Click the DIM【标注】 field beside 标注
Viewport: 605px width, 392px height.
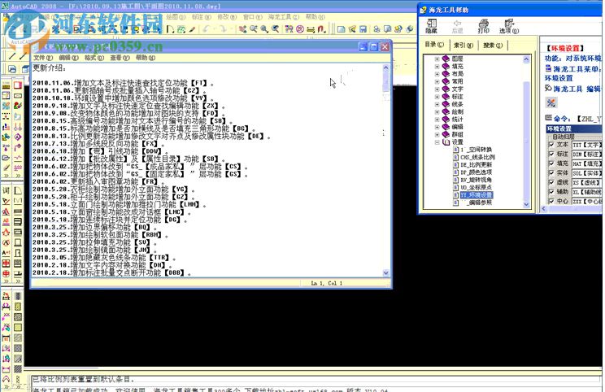[586, 154]
